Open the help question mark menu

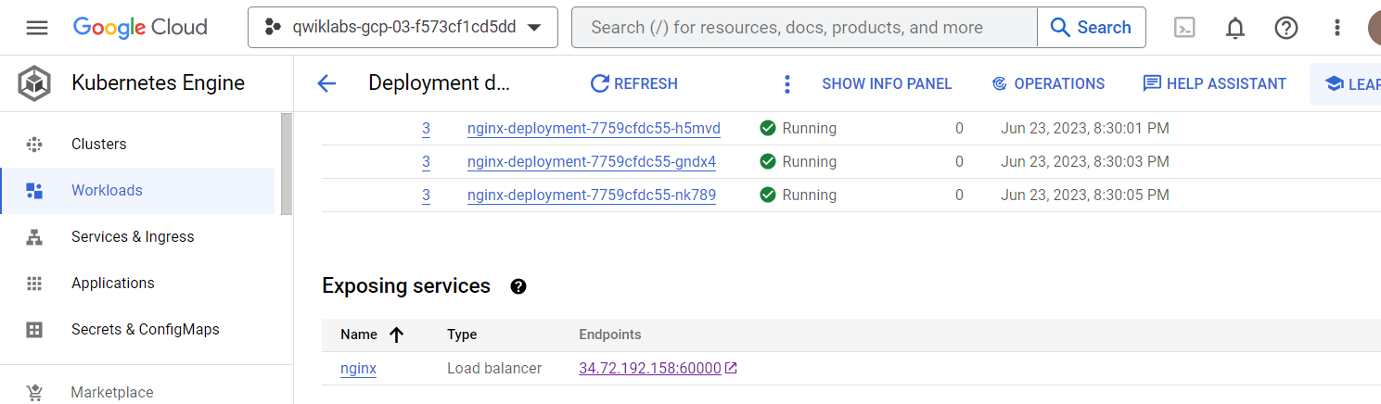tap(1286, 28)
